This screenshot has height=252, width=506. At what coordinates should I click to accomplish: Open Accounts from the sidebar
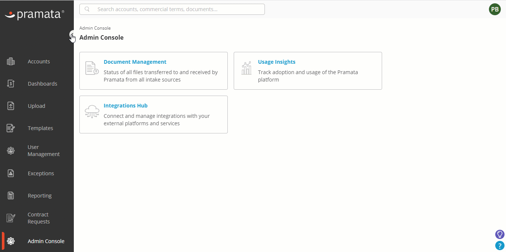pyautogui.click(x=39, y=62)
